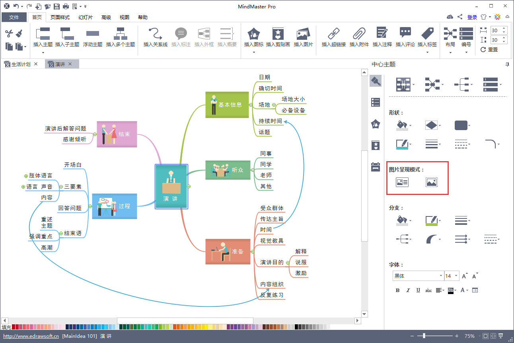Select the image-with-text presentation mode icon
This screenshot has height=343, width=514.
(x=402, y=182)
